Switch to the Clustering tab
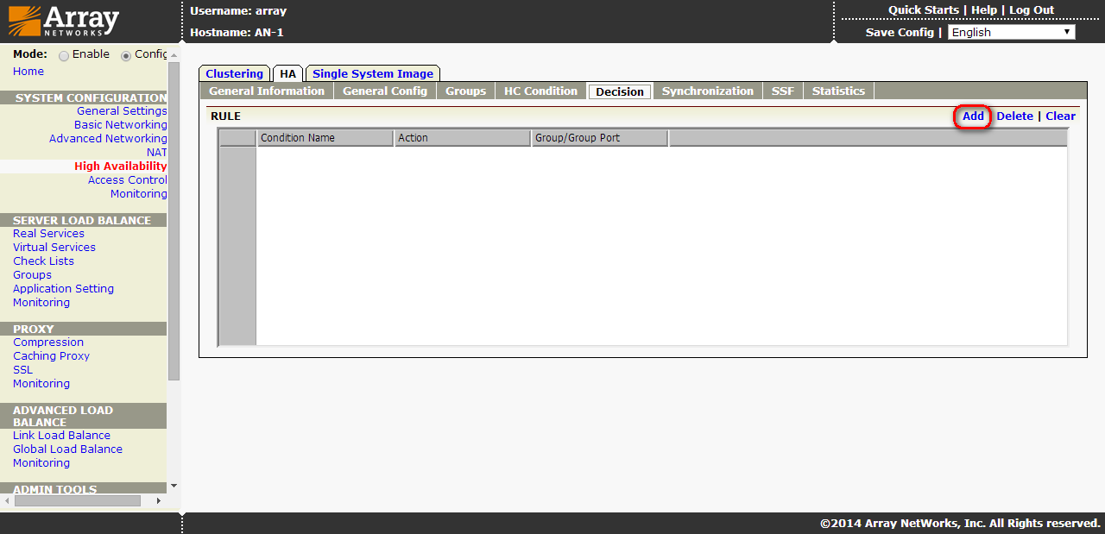Screen dimensions: 1105x534 pyautogui.click(x=234, y=74)
